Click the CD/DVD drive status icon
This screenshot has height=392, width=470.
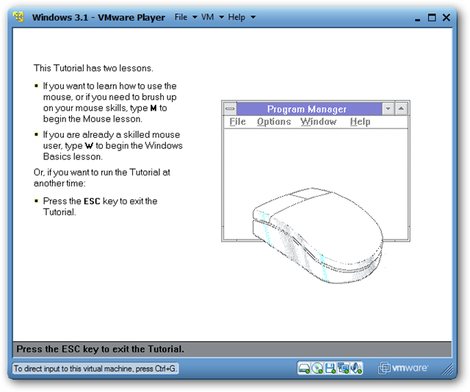click(317, 368)
